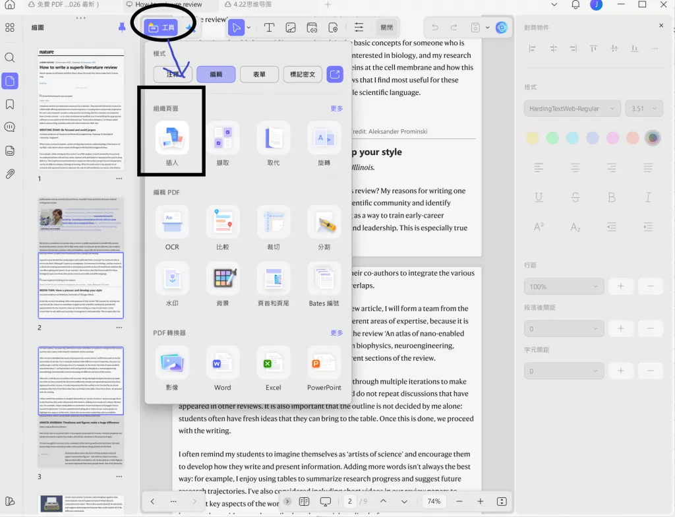Select the 標記密文 redaction mode tab

pyautogui.click(x=302, y=74)
